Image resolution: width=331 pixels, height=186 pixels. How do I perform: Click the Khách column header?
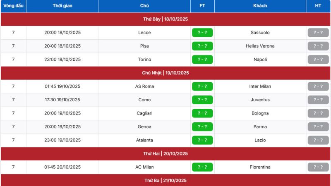coord(260,6)
